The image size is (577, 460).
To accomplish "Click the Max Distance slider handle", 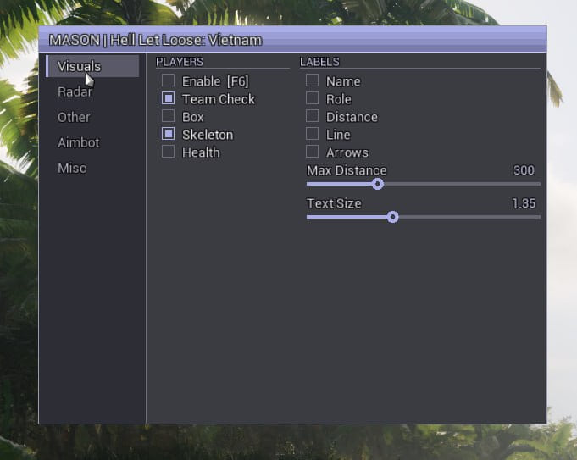I will [377, 184].
